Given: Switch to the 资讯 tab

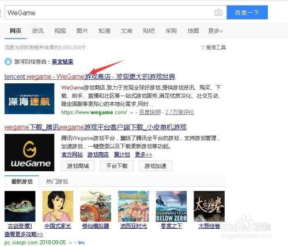Looking at the screenshot, I should pos(38,31).
